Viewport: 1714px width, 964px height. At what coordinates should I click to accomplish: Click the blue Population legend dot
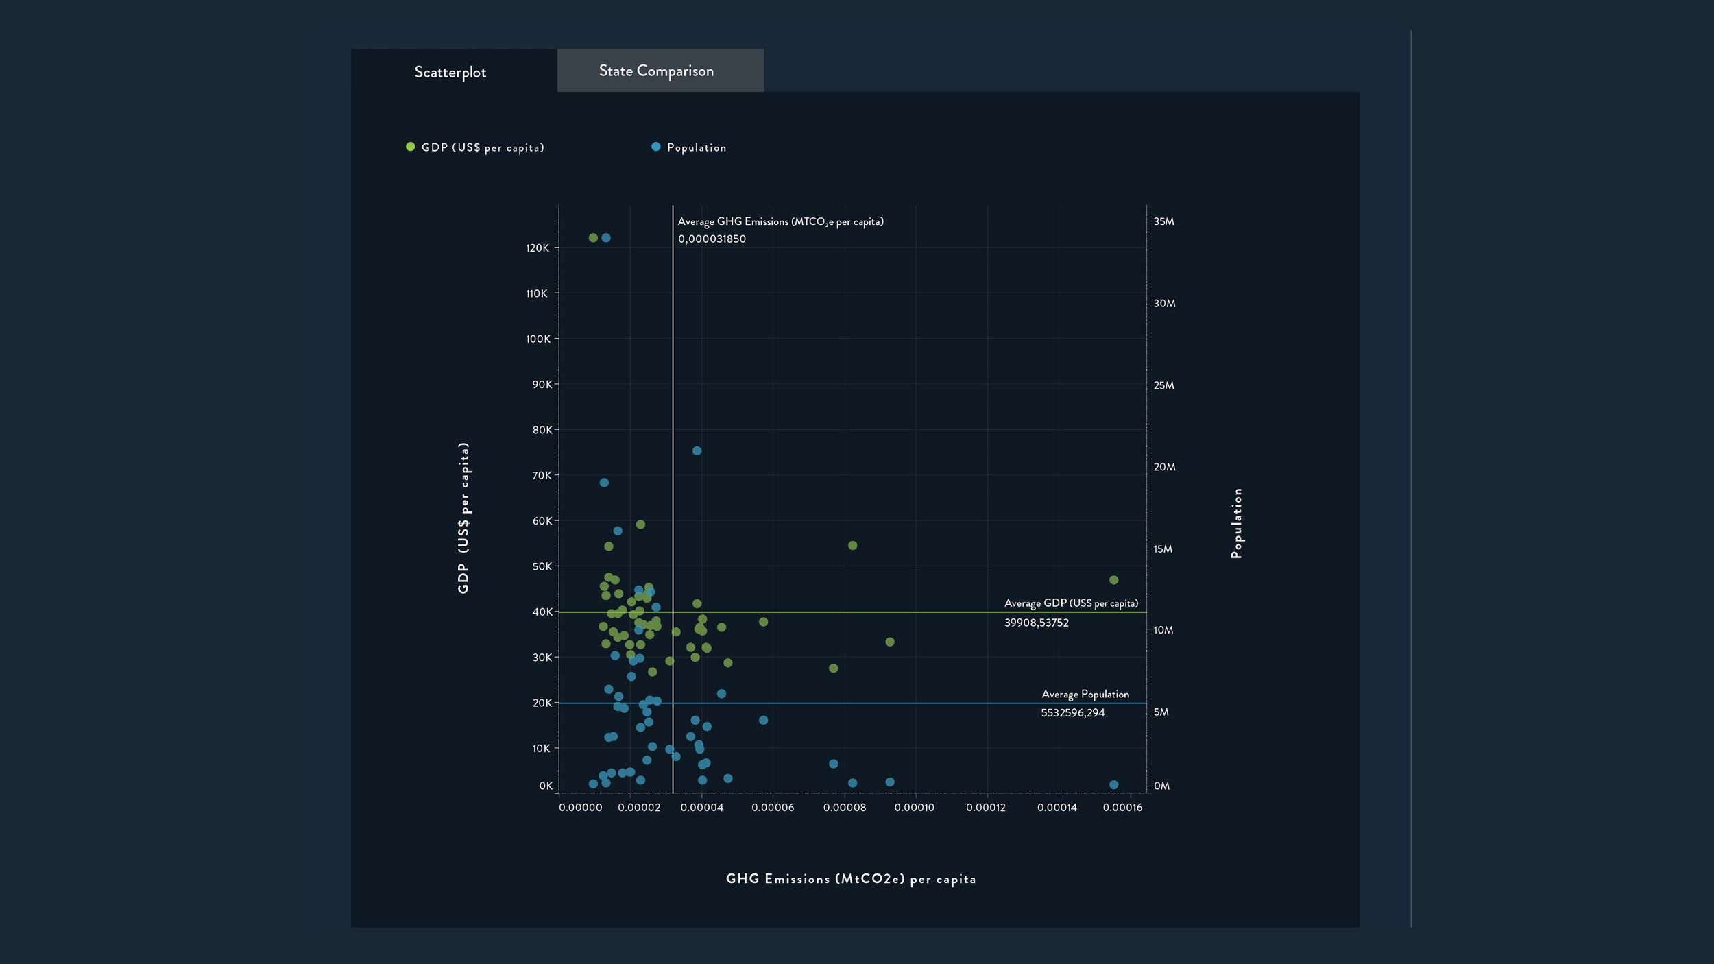(x=655, y=147)
